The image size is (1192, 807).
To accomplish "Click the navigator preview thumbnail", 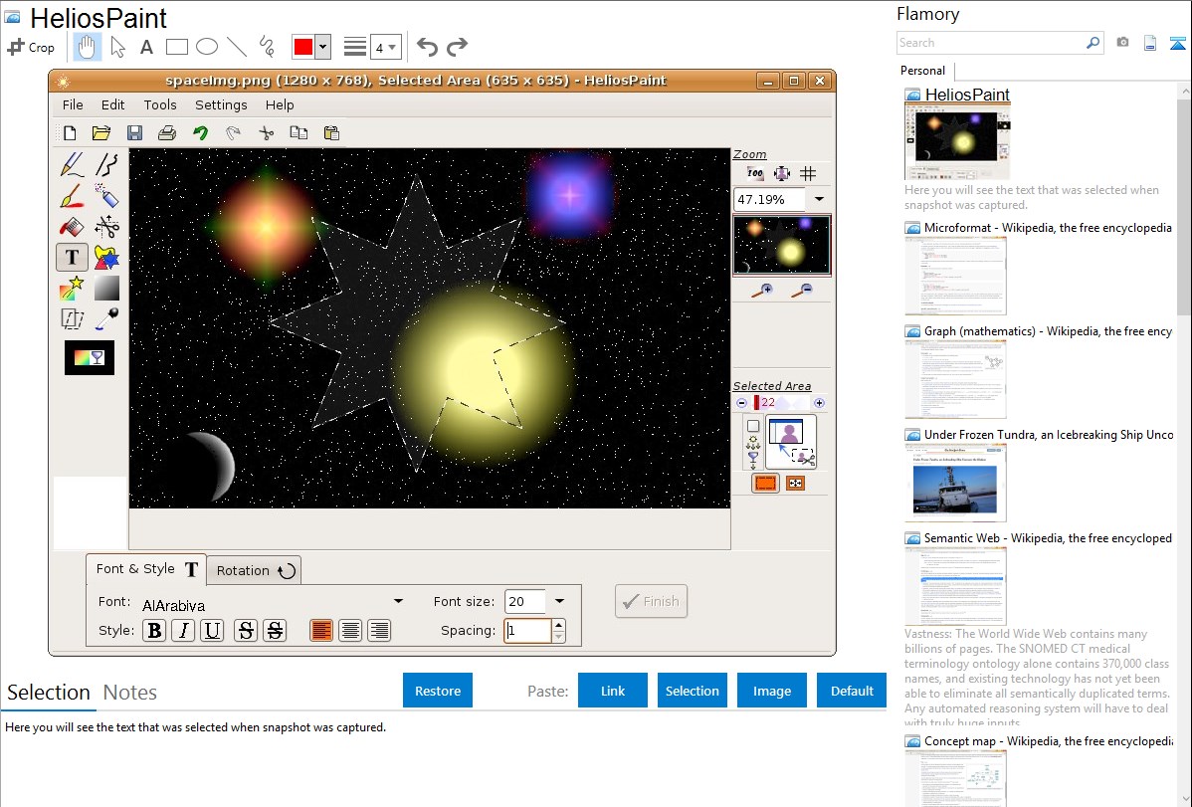I will pos(781,245).
